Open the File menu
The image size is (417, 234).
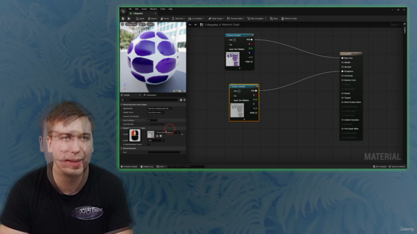pyautogui.click(x=130, y=9)
